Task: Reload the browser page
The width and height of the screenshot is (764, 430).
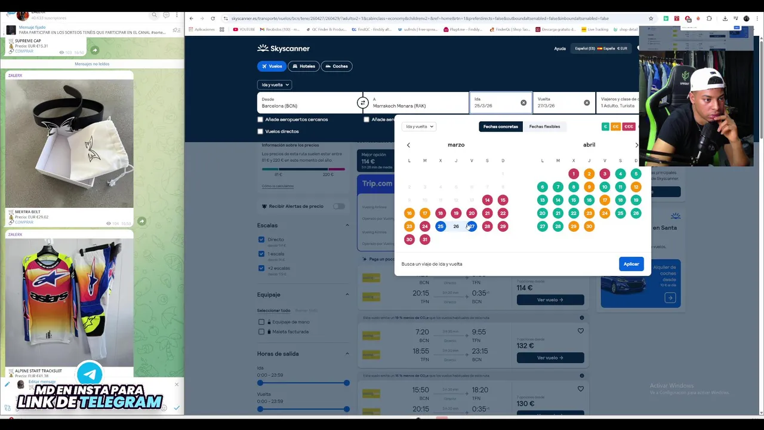Action: tap(212, 19)
